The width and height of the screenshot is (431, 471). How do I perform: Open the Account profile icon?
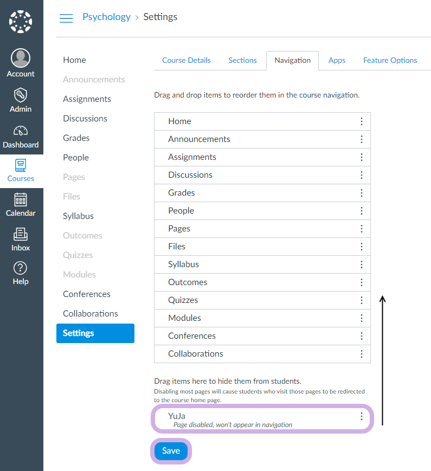(21, 58)
